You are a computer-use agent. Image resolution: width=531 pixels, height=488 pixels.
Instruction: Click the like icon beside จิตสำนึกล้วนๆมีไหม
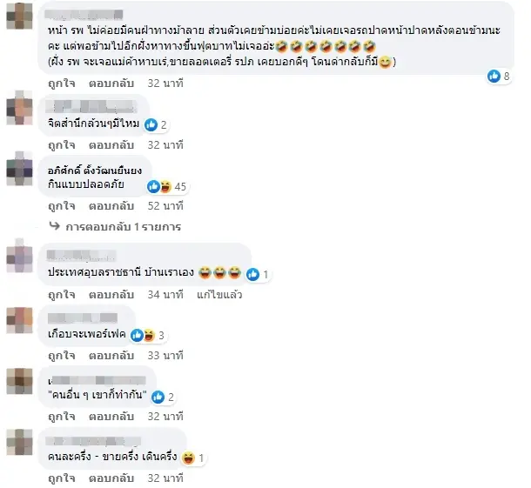pos(151,125)
